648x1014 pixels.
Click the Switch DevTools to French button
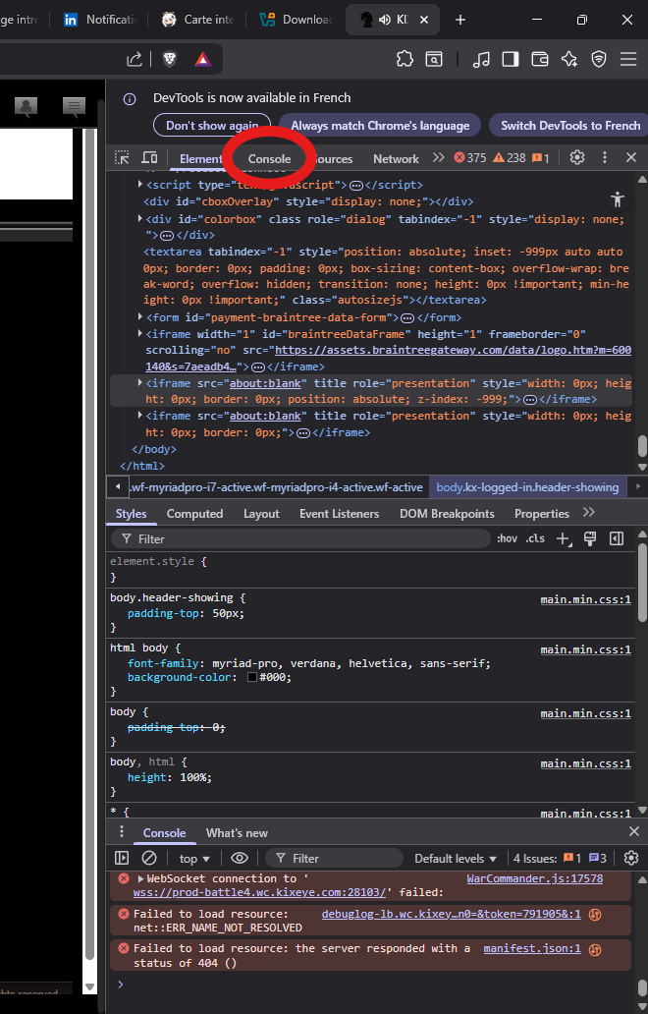click(x=569, y=126)
